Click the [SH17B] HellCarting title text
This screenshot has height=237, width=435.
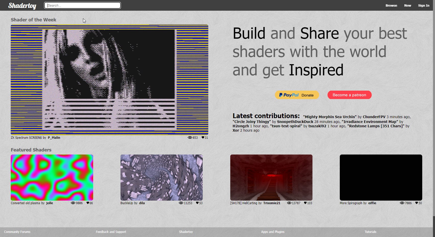click(x=244, y=203)
